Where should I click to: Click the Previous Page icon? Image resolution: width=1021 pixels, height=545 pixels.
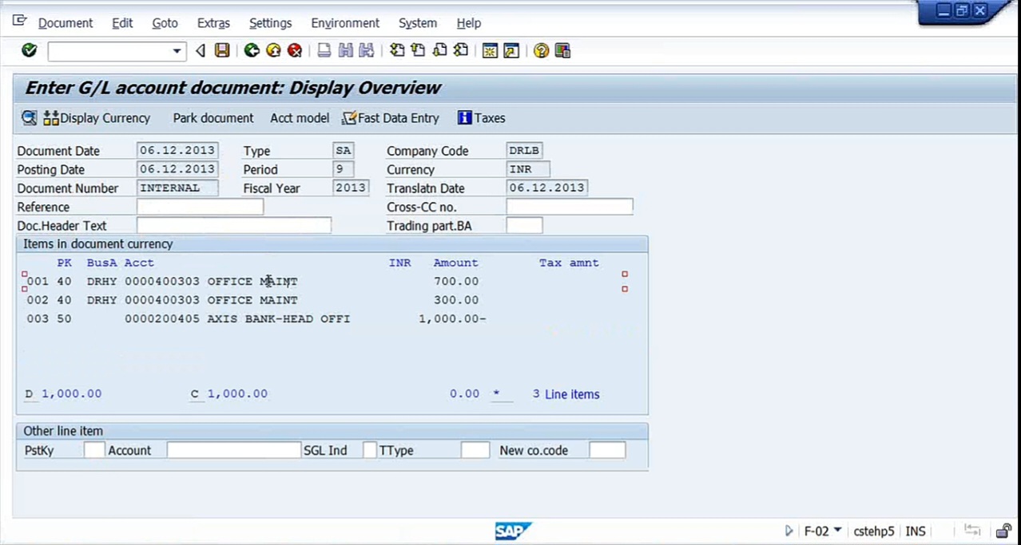[x=418, y=51]
